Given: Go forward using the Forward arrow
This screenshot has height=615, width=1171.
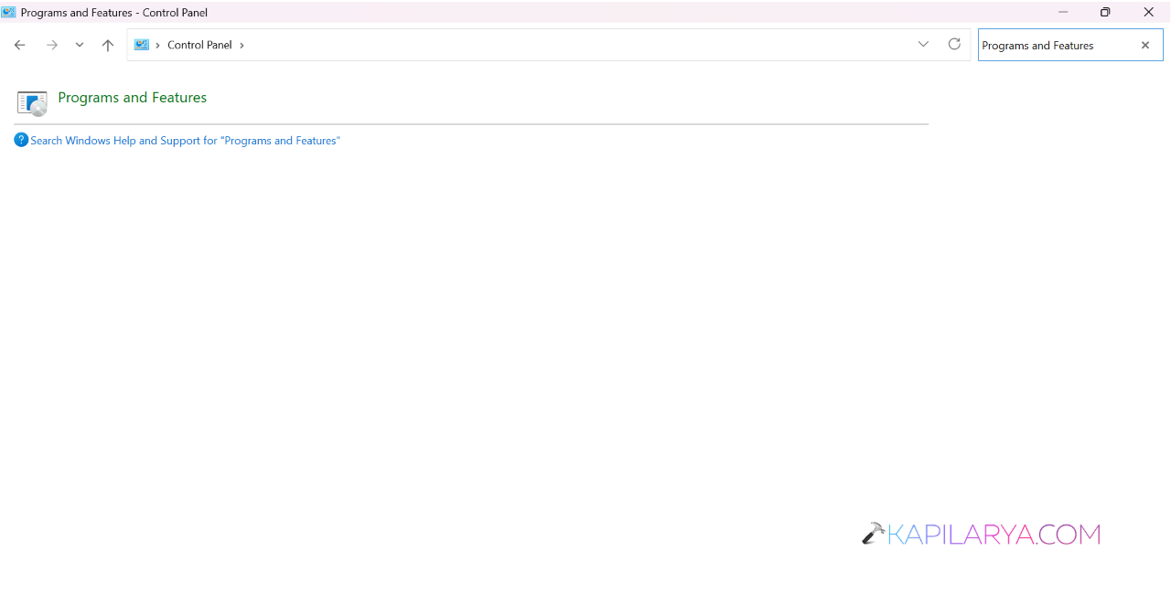Looking at the screenshot, I should 52,45.
